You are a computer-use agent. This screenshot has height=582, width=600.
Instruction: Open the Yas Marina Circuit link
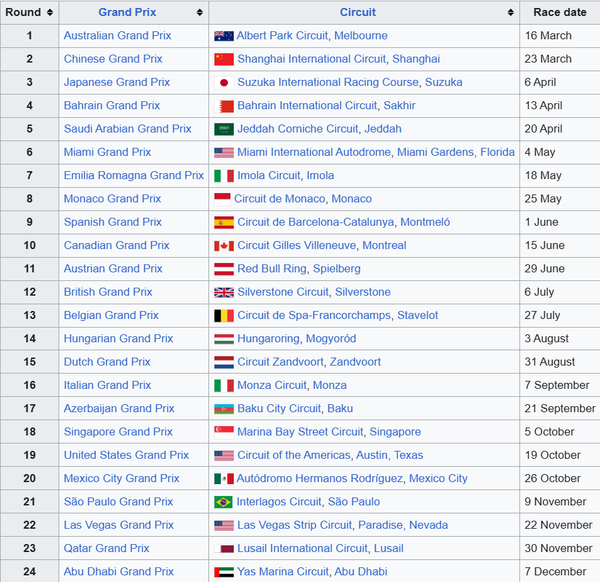click(x=282, y=571)
